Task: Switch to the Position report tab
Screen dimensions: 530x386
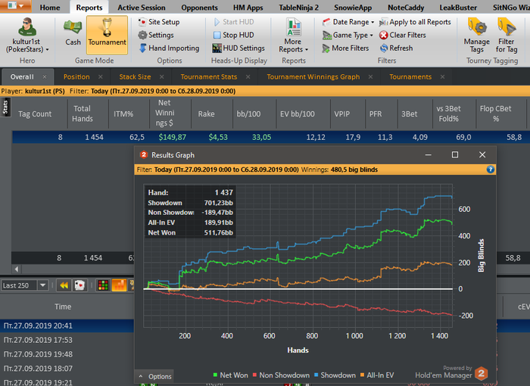Action: 76,77
